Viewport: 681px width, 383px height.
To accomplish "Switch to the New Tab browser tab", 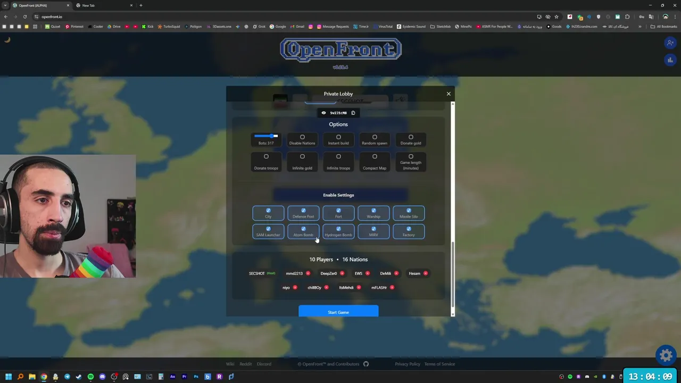I will tap(104, 5).
